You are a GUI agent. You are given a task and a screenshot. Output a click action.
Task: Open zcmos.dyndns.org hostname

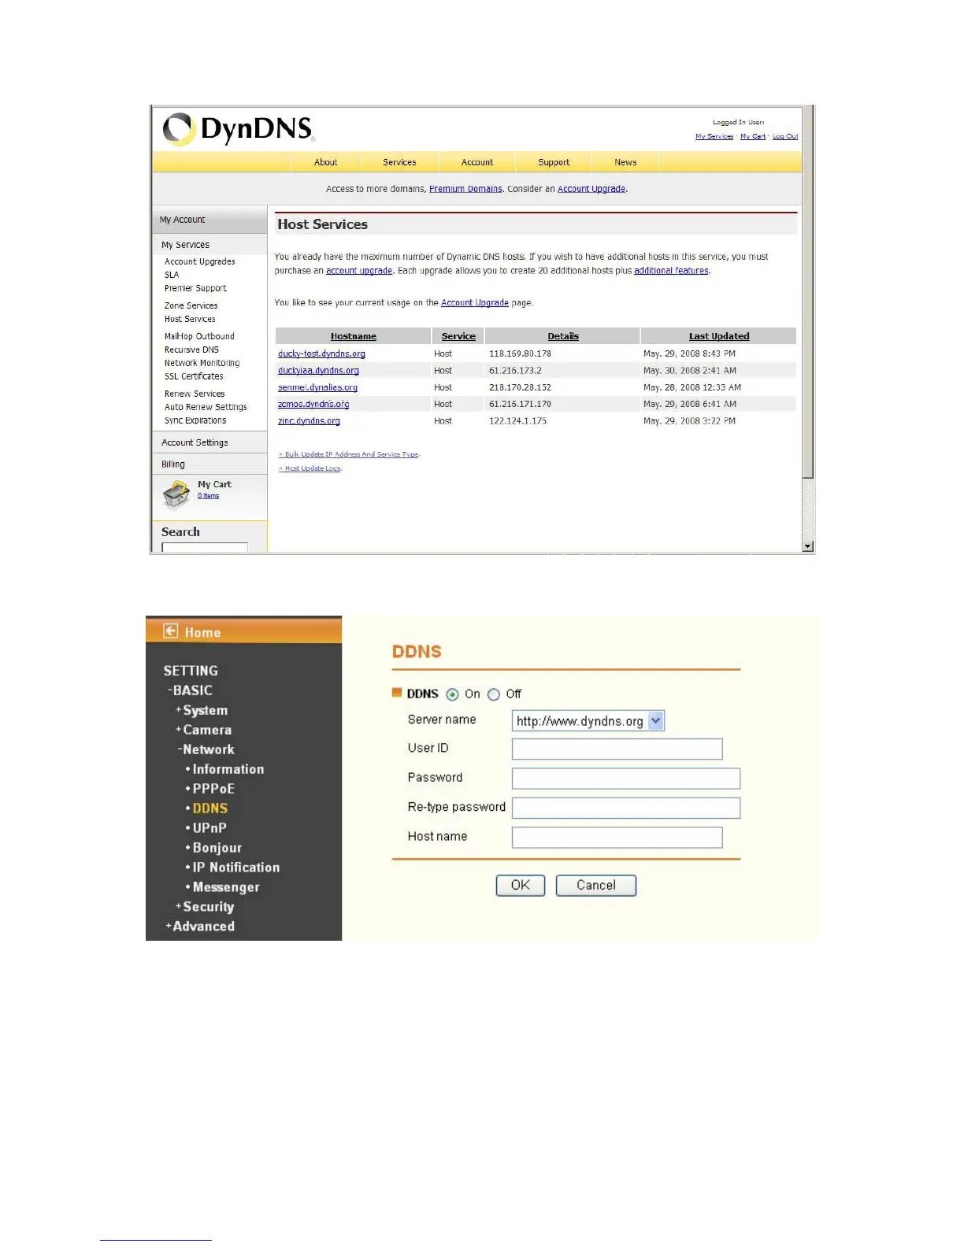coord(313,404)
